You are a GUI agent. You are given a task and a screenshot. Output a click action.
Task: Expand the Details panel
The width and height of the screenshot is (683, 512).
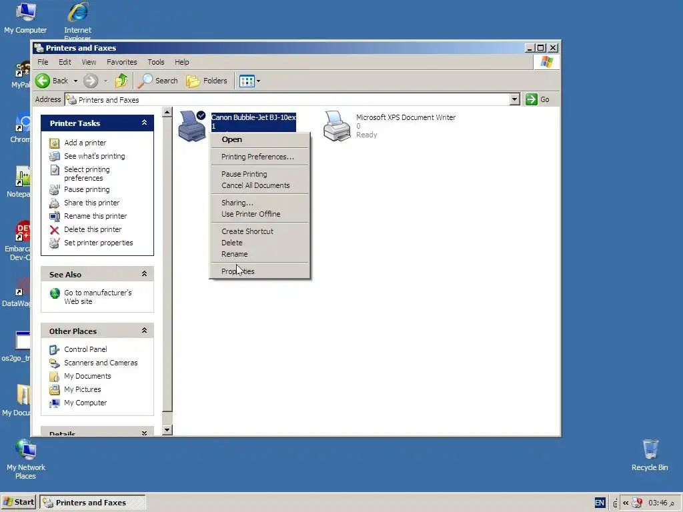click(144, 433)
